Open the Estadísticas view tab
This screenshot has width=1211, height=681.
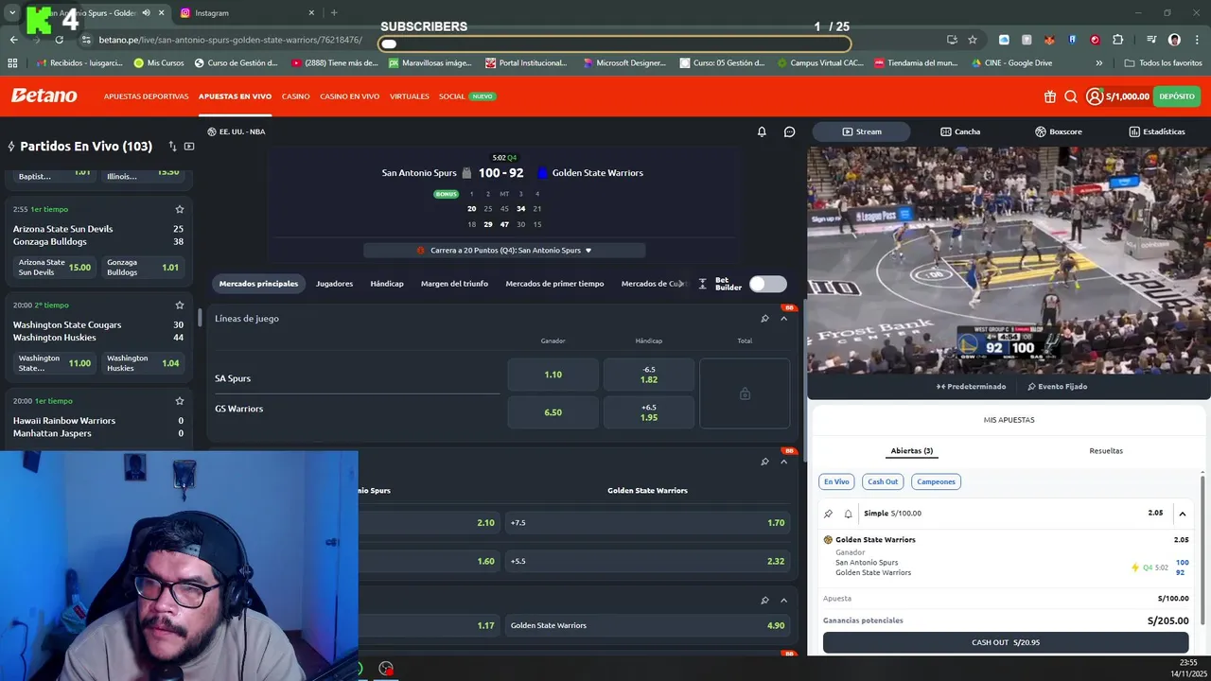pos(1156,131)
